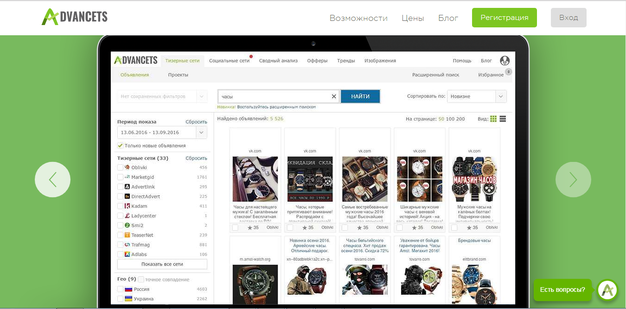This screenshot has height=309, width=626.
Task: Reset Тизерные сети filter via Сбросить
Action: coord(196,158)
